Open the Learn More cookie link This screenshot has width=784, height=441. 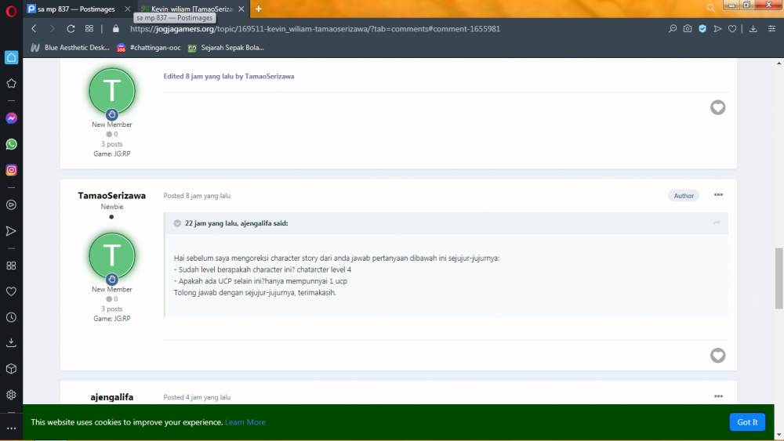[245, 422]
